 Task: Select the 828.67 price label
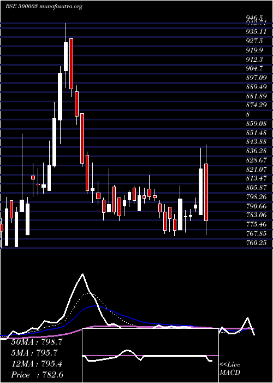pyautogui.click(x=256, y=160)
